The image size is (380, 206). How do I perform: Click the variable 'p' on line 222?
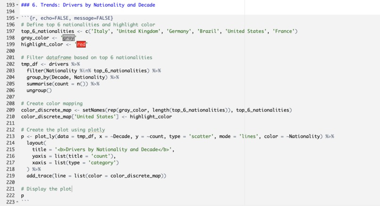click(22, 196)
